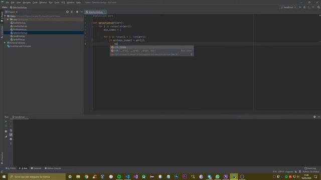Click the 4 spaces indent setting in the status bar
The image size is (321, 180).
click(x=289, y=171)
